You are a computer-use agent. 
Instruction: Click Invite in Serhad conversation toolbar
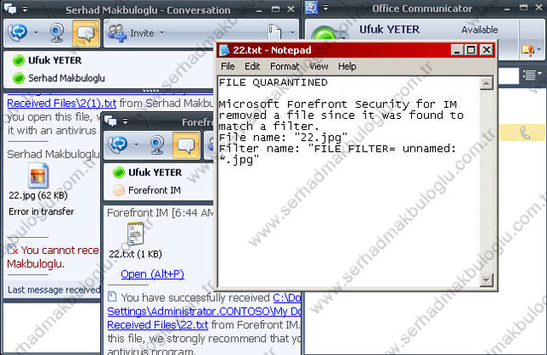pos(142,33)
